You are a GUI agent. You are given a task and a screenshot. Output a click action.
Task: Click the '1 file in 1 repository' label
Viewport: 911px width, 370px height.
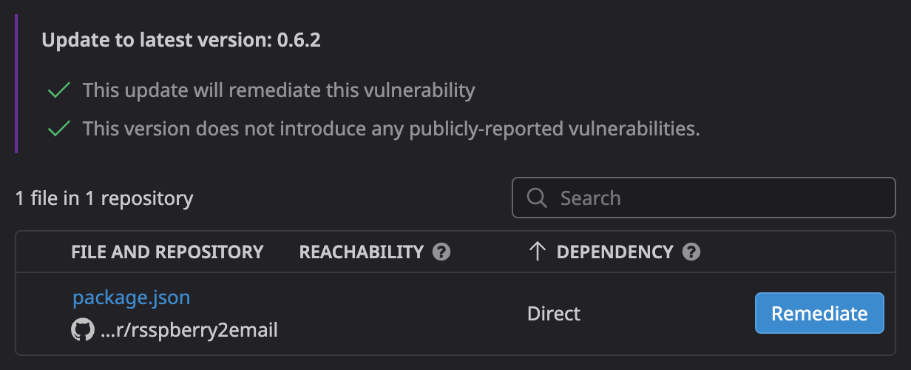pos(104,198)
